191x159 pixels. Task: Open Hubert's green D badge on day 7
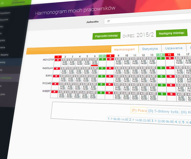point(101,93)
